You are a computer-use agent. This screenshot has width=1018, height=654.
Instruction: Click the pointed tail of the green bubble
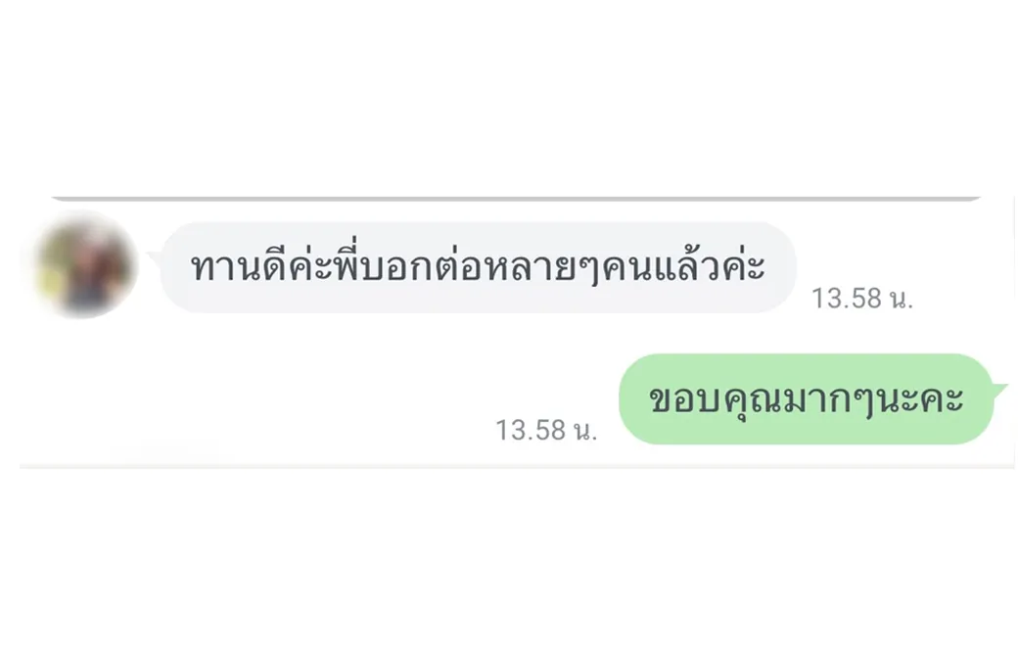pos(998,391)
